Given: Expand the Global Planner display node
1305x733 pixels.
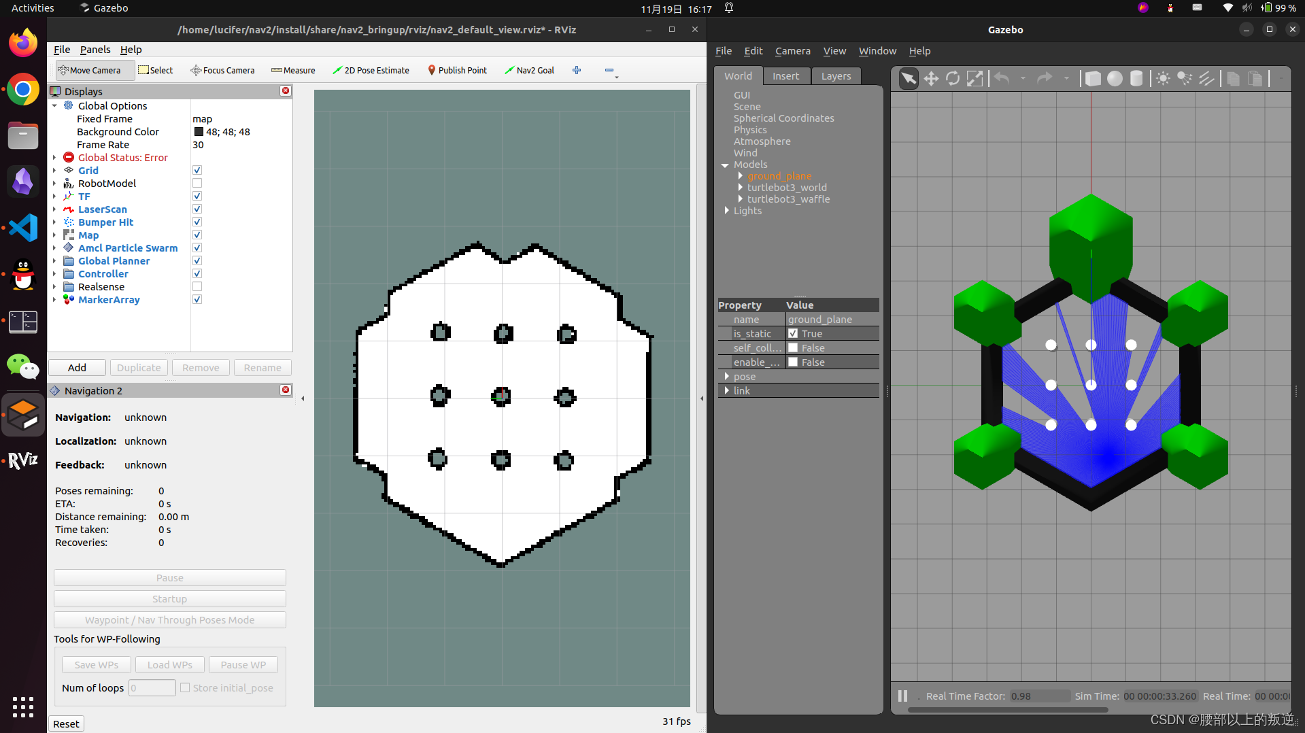Looking at the screenshot, I should 54,260.
